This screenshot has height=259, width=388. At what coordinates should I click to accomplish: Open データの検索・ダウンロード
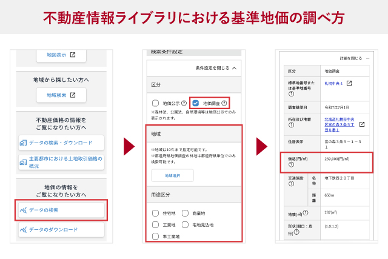61,143
